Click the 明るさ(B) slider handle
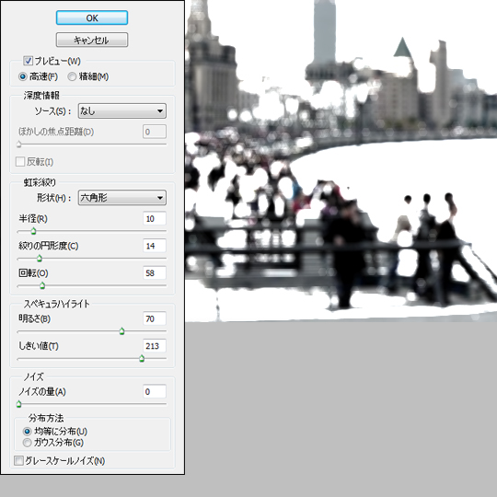Screen dimensions: 497x497 pos(122,331)
